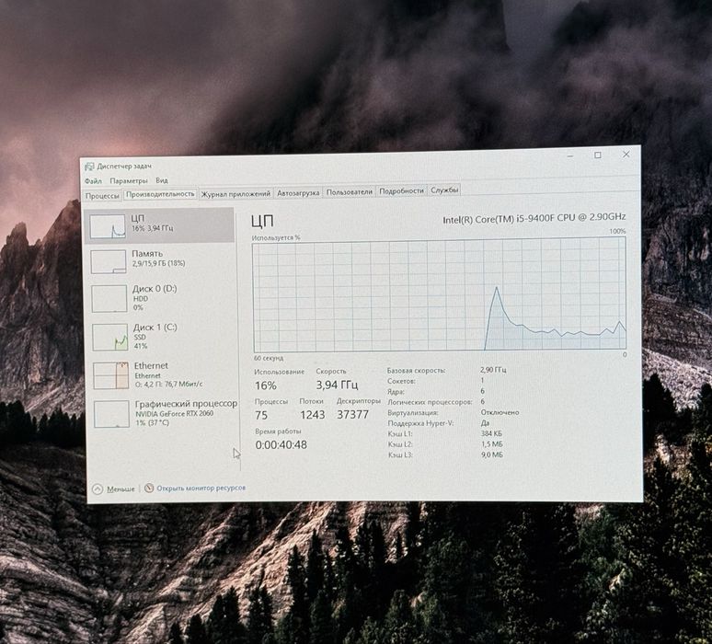
Task: Select the Память graph thumbnail
Action: (109, 261)
